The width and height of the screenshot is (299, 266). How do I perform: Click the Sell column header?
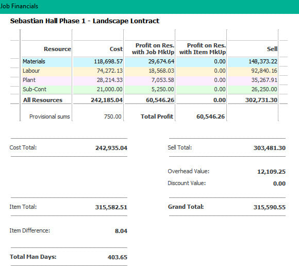coord(272,49)
